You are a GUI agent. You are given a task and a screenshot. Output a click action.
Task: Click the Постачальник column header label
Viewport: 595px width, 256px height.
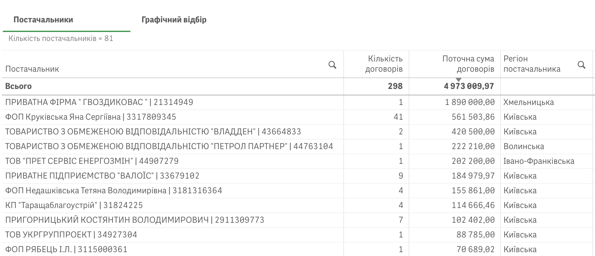(x=32, y=69)
